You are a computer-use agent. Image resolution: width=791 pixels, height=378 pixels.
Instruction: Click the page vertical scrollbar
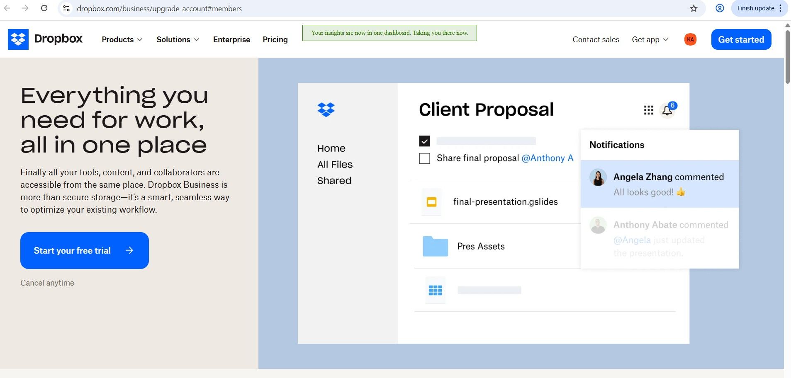787,57
